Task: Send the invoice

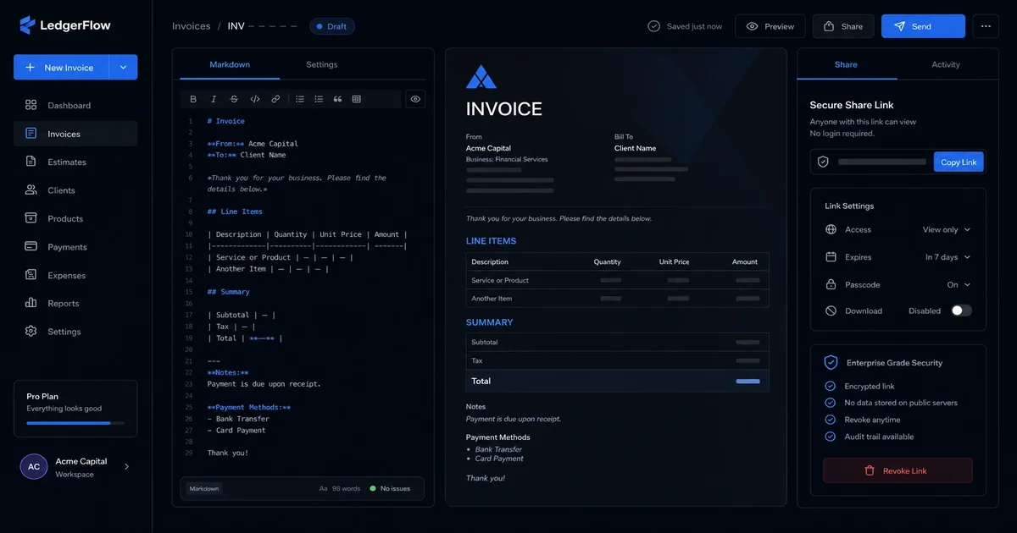Action: (x=923, y=26)
